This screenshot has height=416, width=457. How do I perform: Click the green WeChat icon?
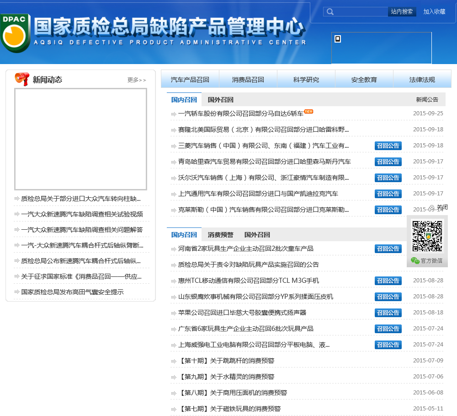click(x=415, y=260)
